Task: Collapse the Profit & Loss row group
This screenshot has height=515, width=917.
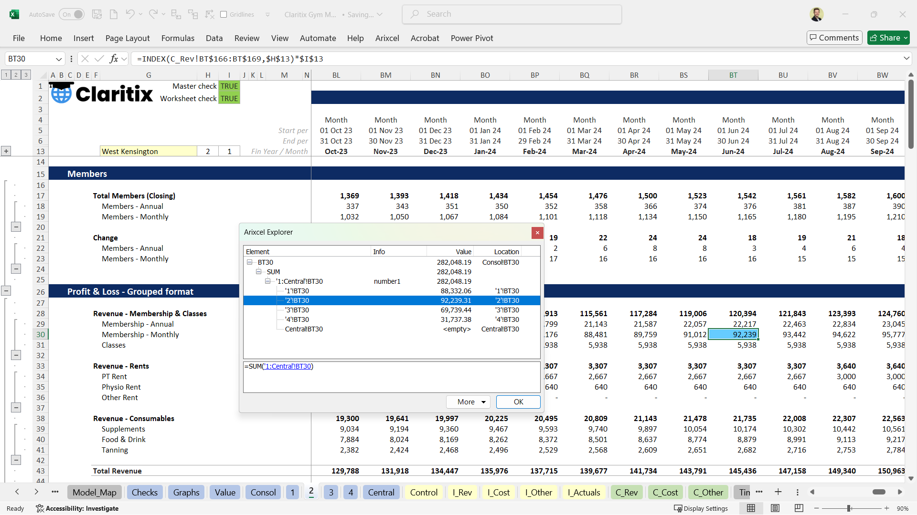Action: click(x=6, y=290)
